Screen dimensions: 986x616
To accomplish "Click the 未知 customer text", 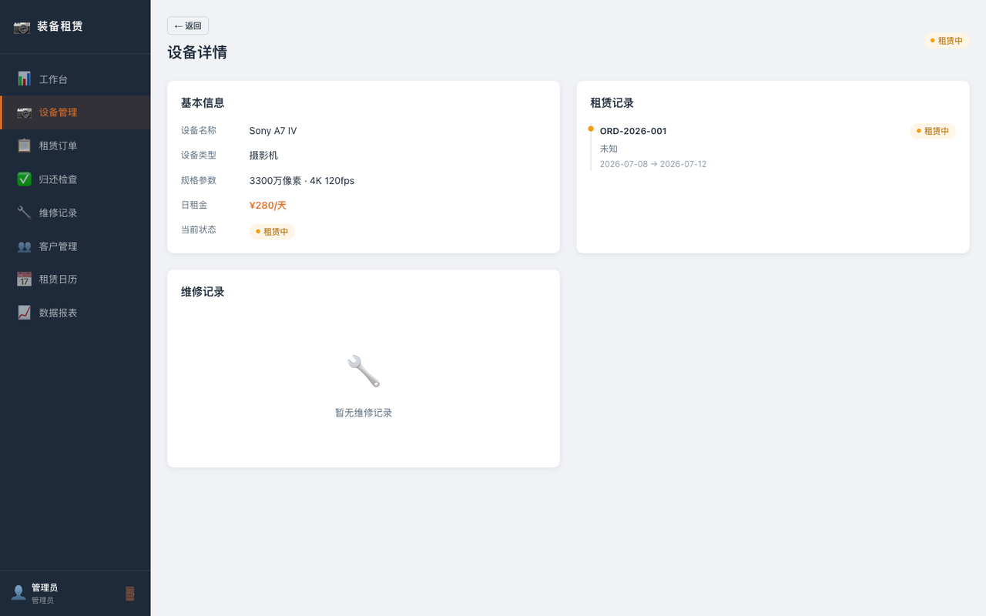I will pos(609,149).
